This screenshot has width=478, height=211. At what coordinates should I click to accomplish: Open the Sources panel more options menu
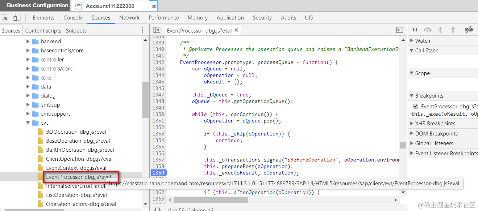pyautogui.click(x=142, y=30)
